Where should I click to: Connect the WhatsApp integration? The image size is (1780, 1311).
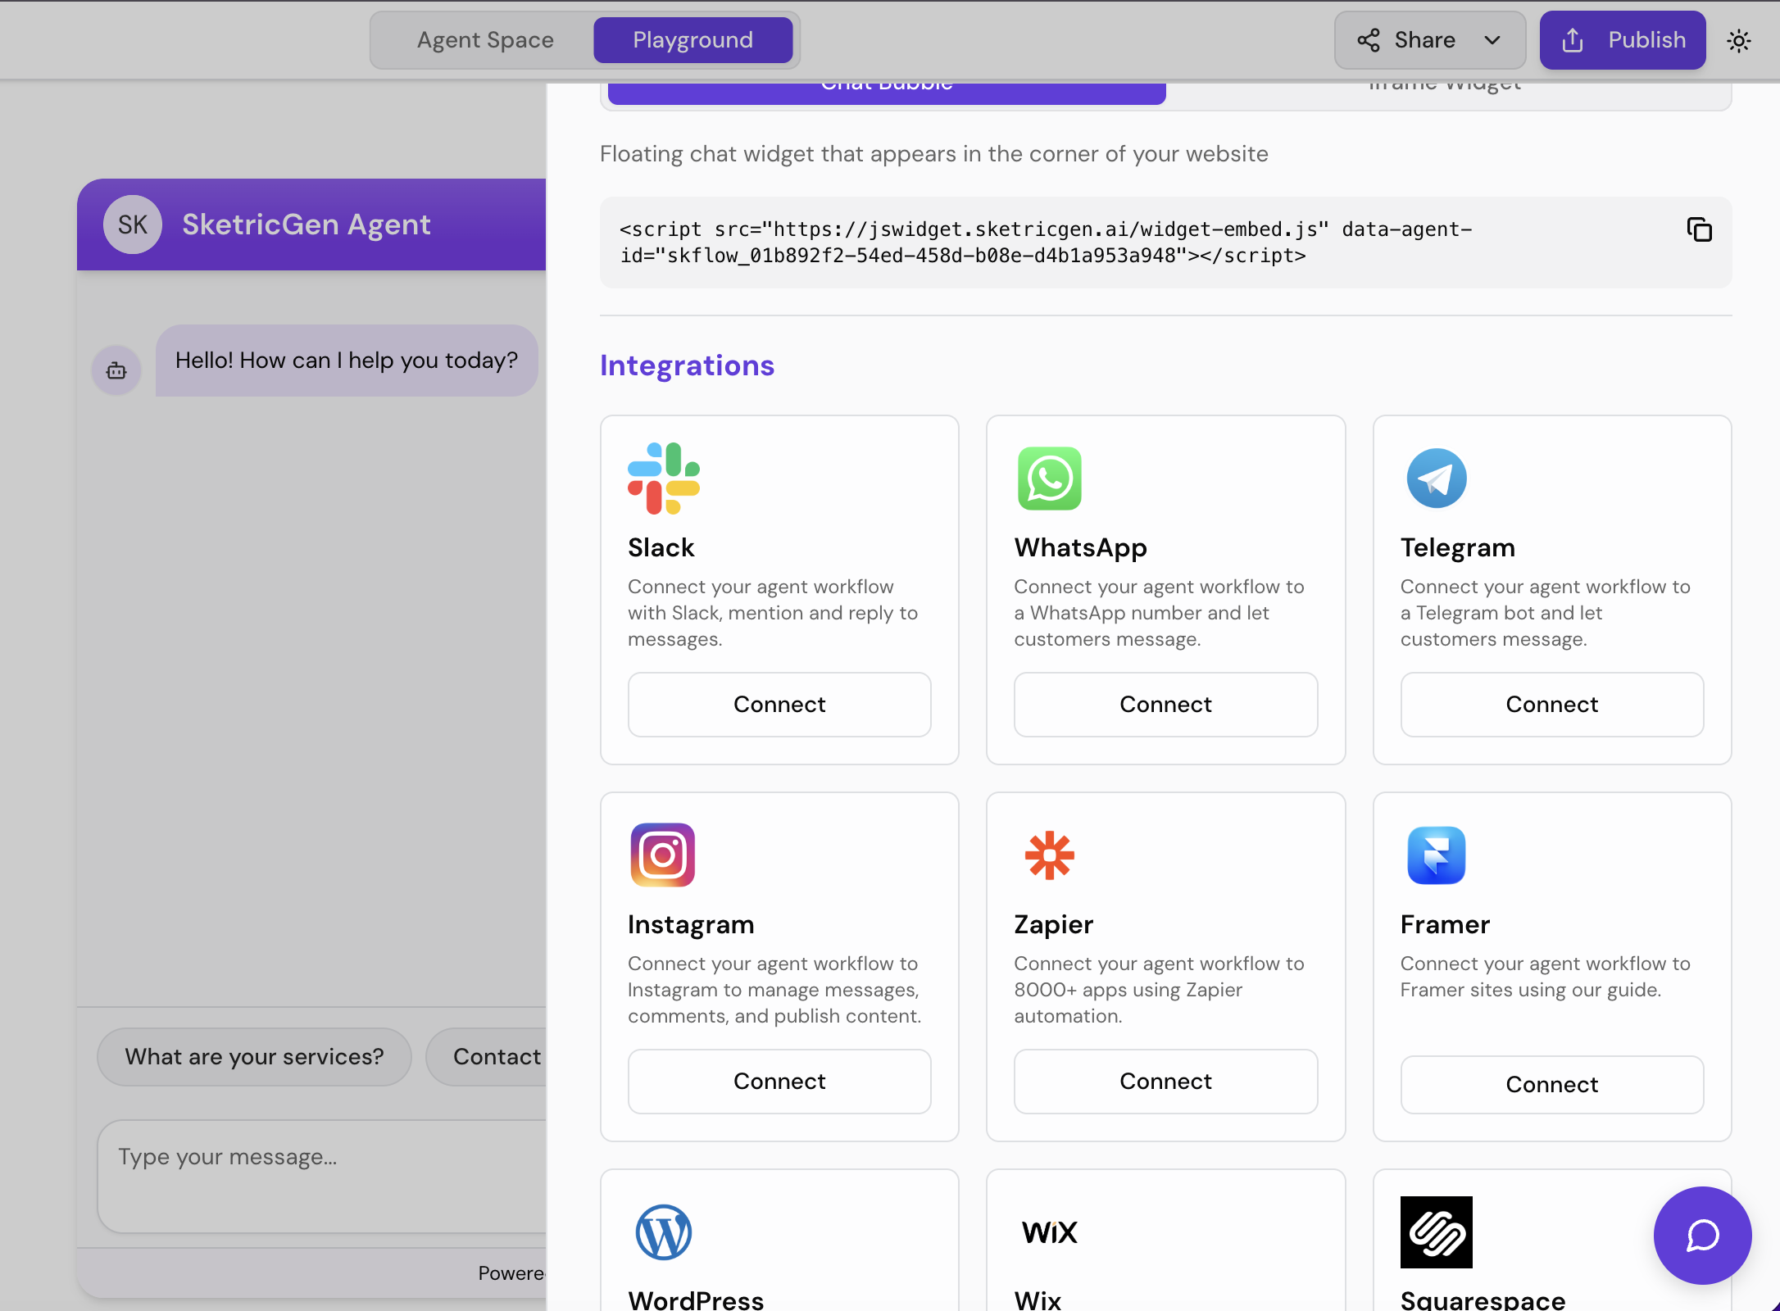click(1165, 704)
